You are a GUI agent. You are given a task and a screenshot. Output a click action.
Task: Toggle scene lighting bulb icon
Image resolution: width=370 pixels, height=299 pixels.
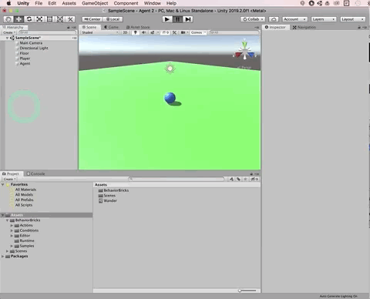point(136,32)
